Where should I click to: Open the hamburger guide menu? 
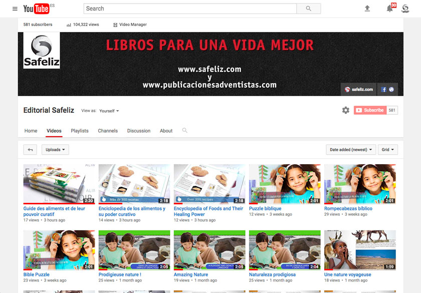point(15,9)
